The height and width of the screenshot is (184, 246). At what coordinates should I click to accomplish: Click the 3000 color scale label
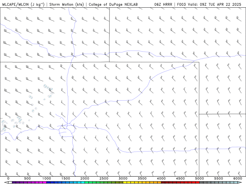coord(123,178)
